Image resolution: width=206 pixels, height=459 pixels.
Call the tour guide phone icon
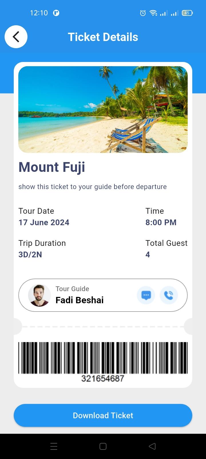tap(169, 295)
